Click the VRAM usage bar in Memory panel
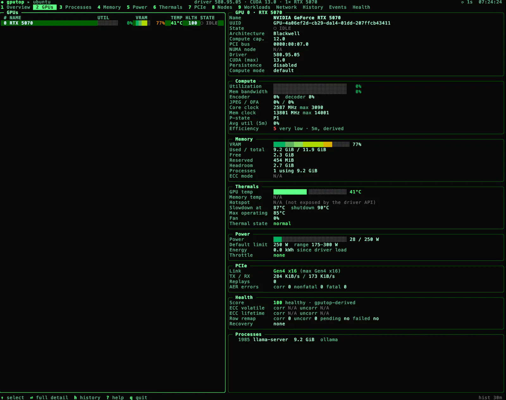 pos(312,145)
